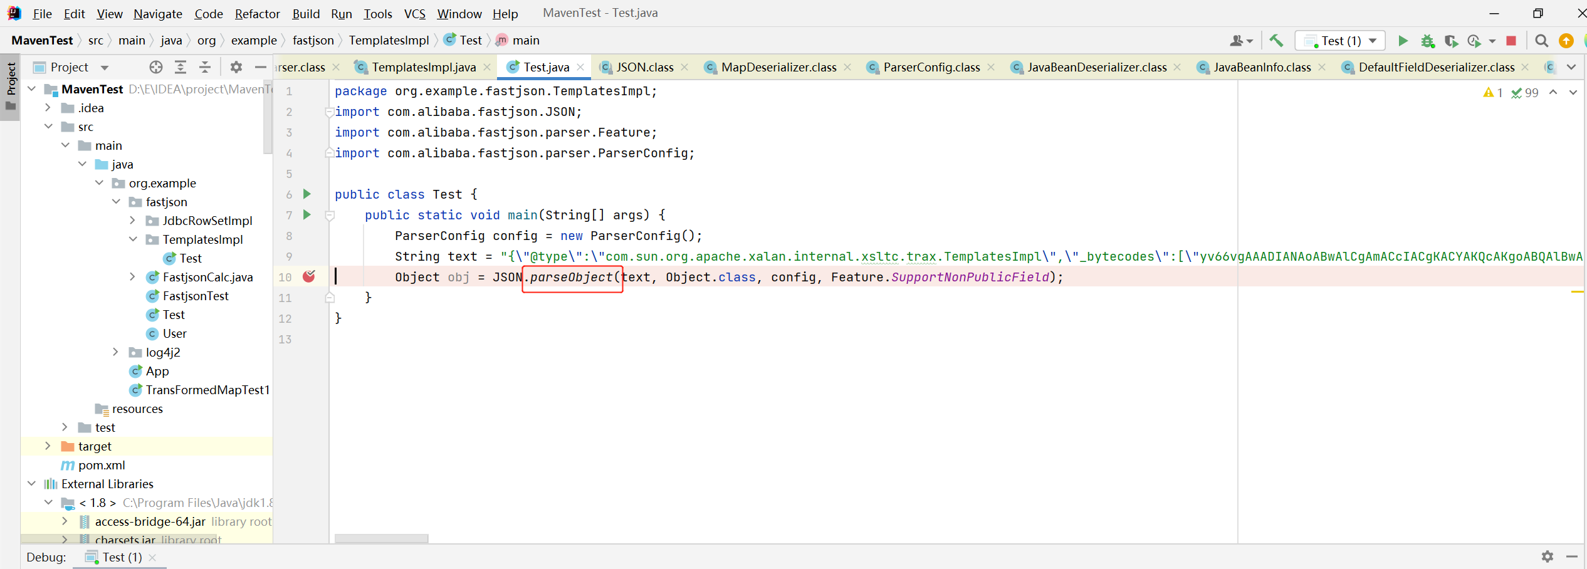The width and height of the screenshot is (1587, 569).
Task: Select the Test (1) debug session tab
Action: coord(122,556)
